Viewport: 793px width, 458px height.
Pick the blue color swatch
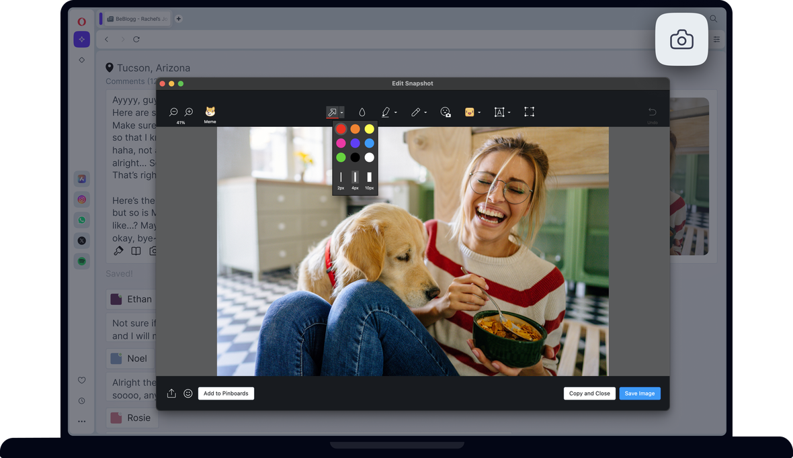(369, 143)
